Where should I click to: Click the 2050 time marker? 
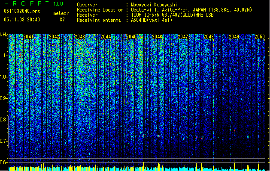(260, 37)
